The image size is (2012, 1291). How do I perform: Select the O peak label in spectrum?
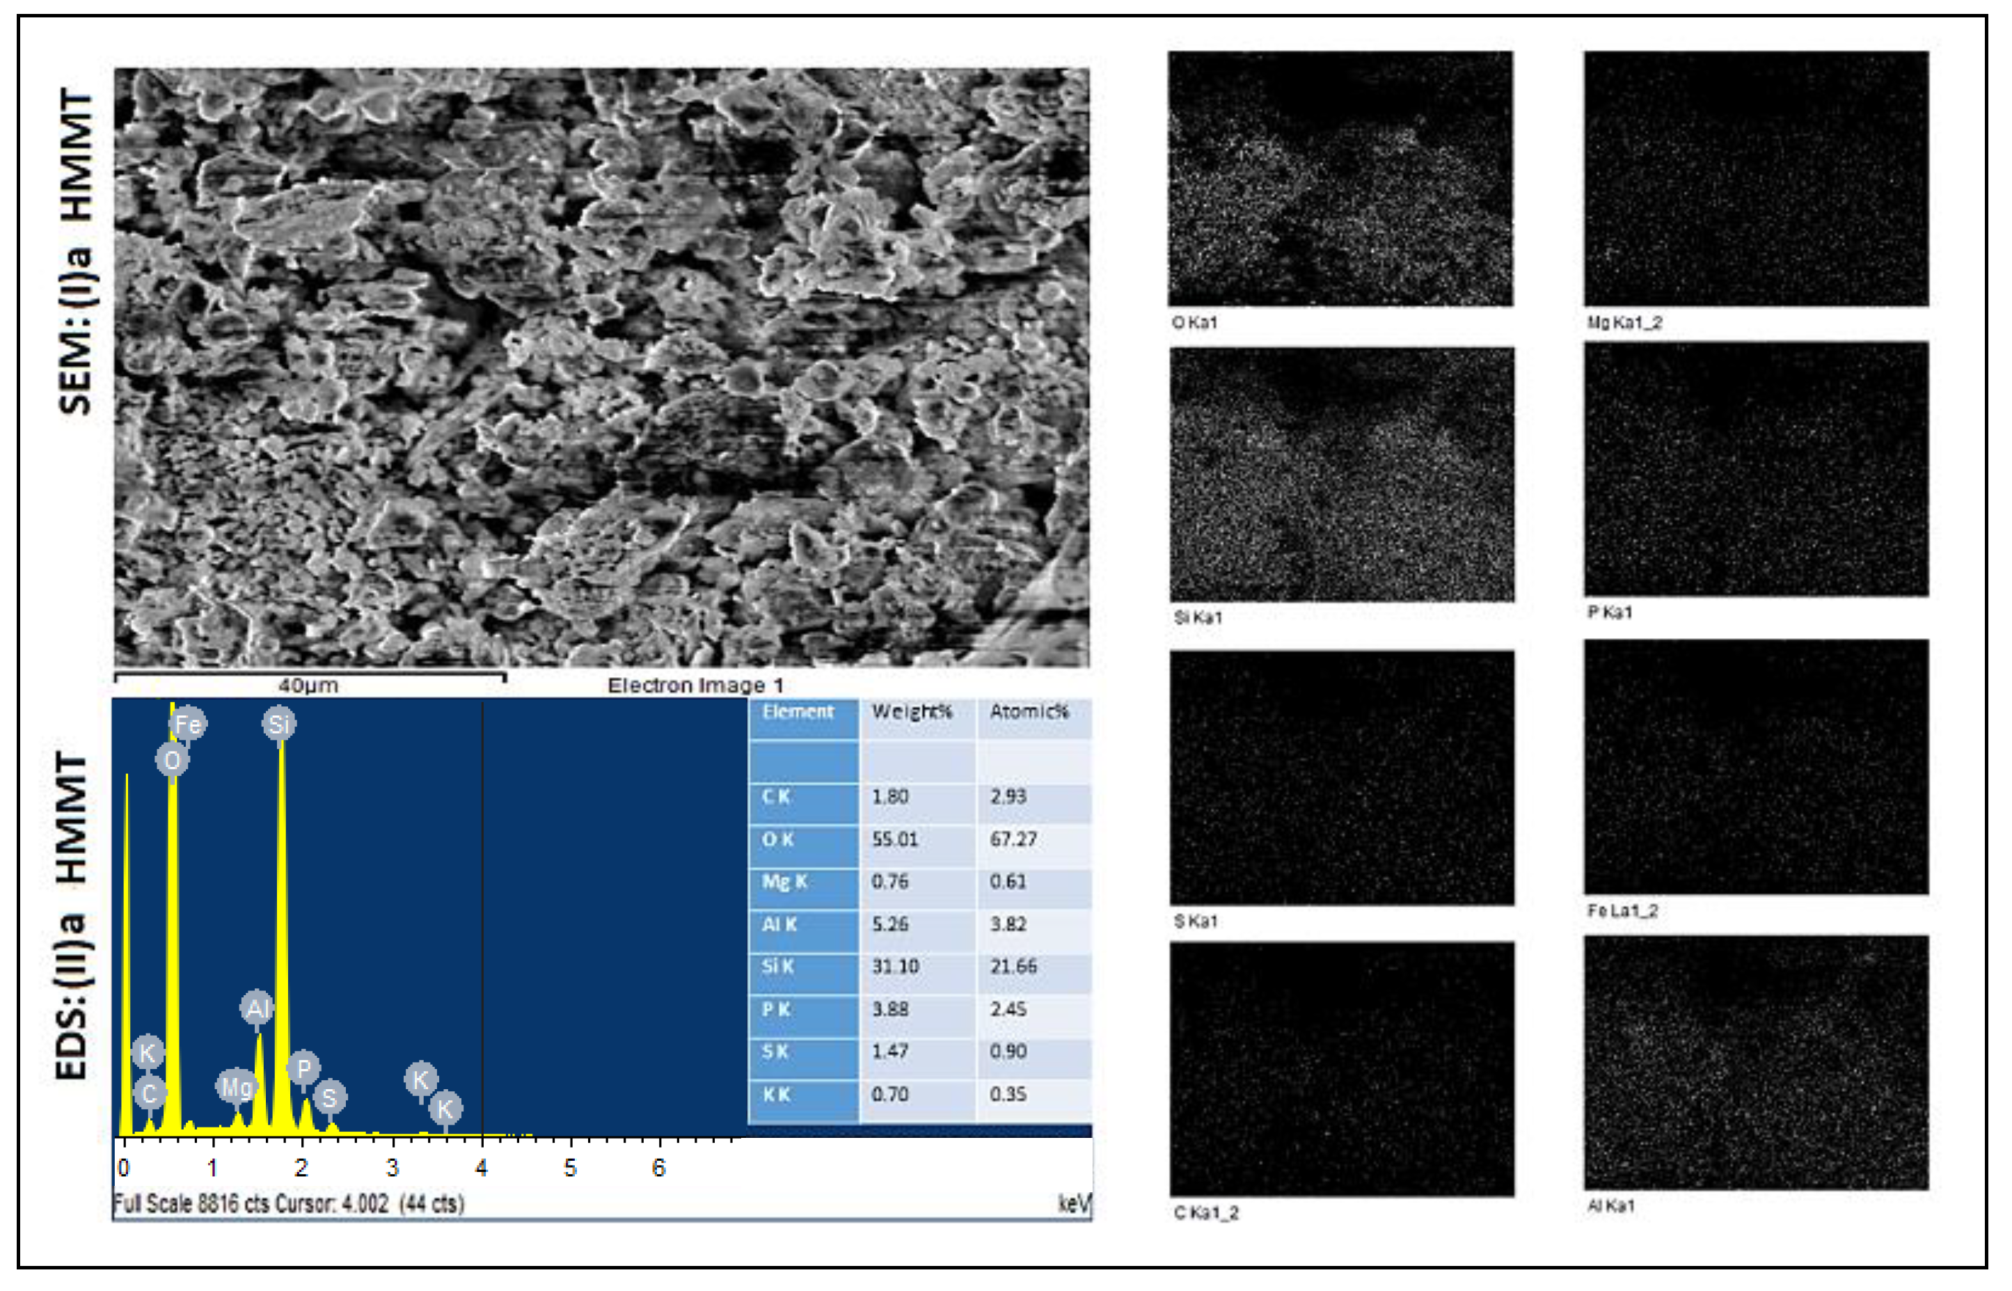[x=172, y=761]
